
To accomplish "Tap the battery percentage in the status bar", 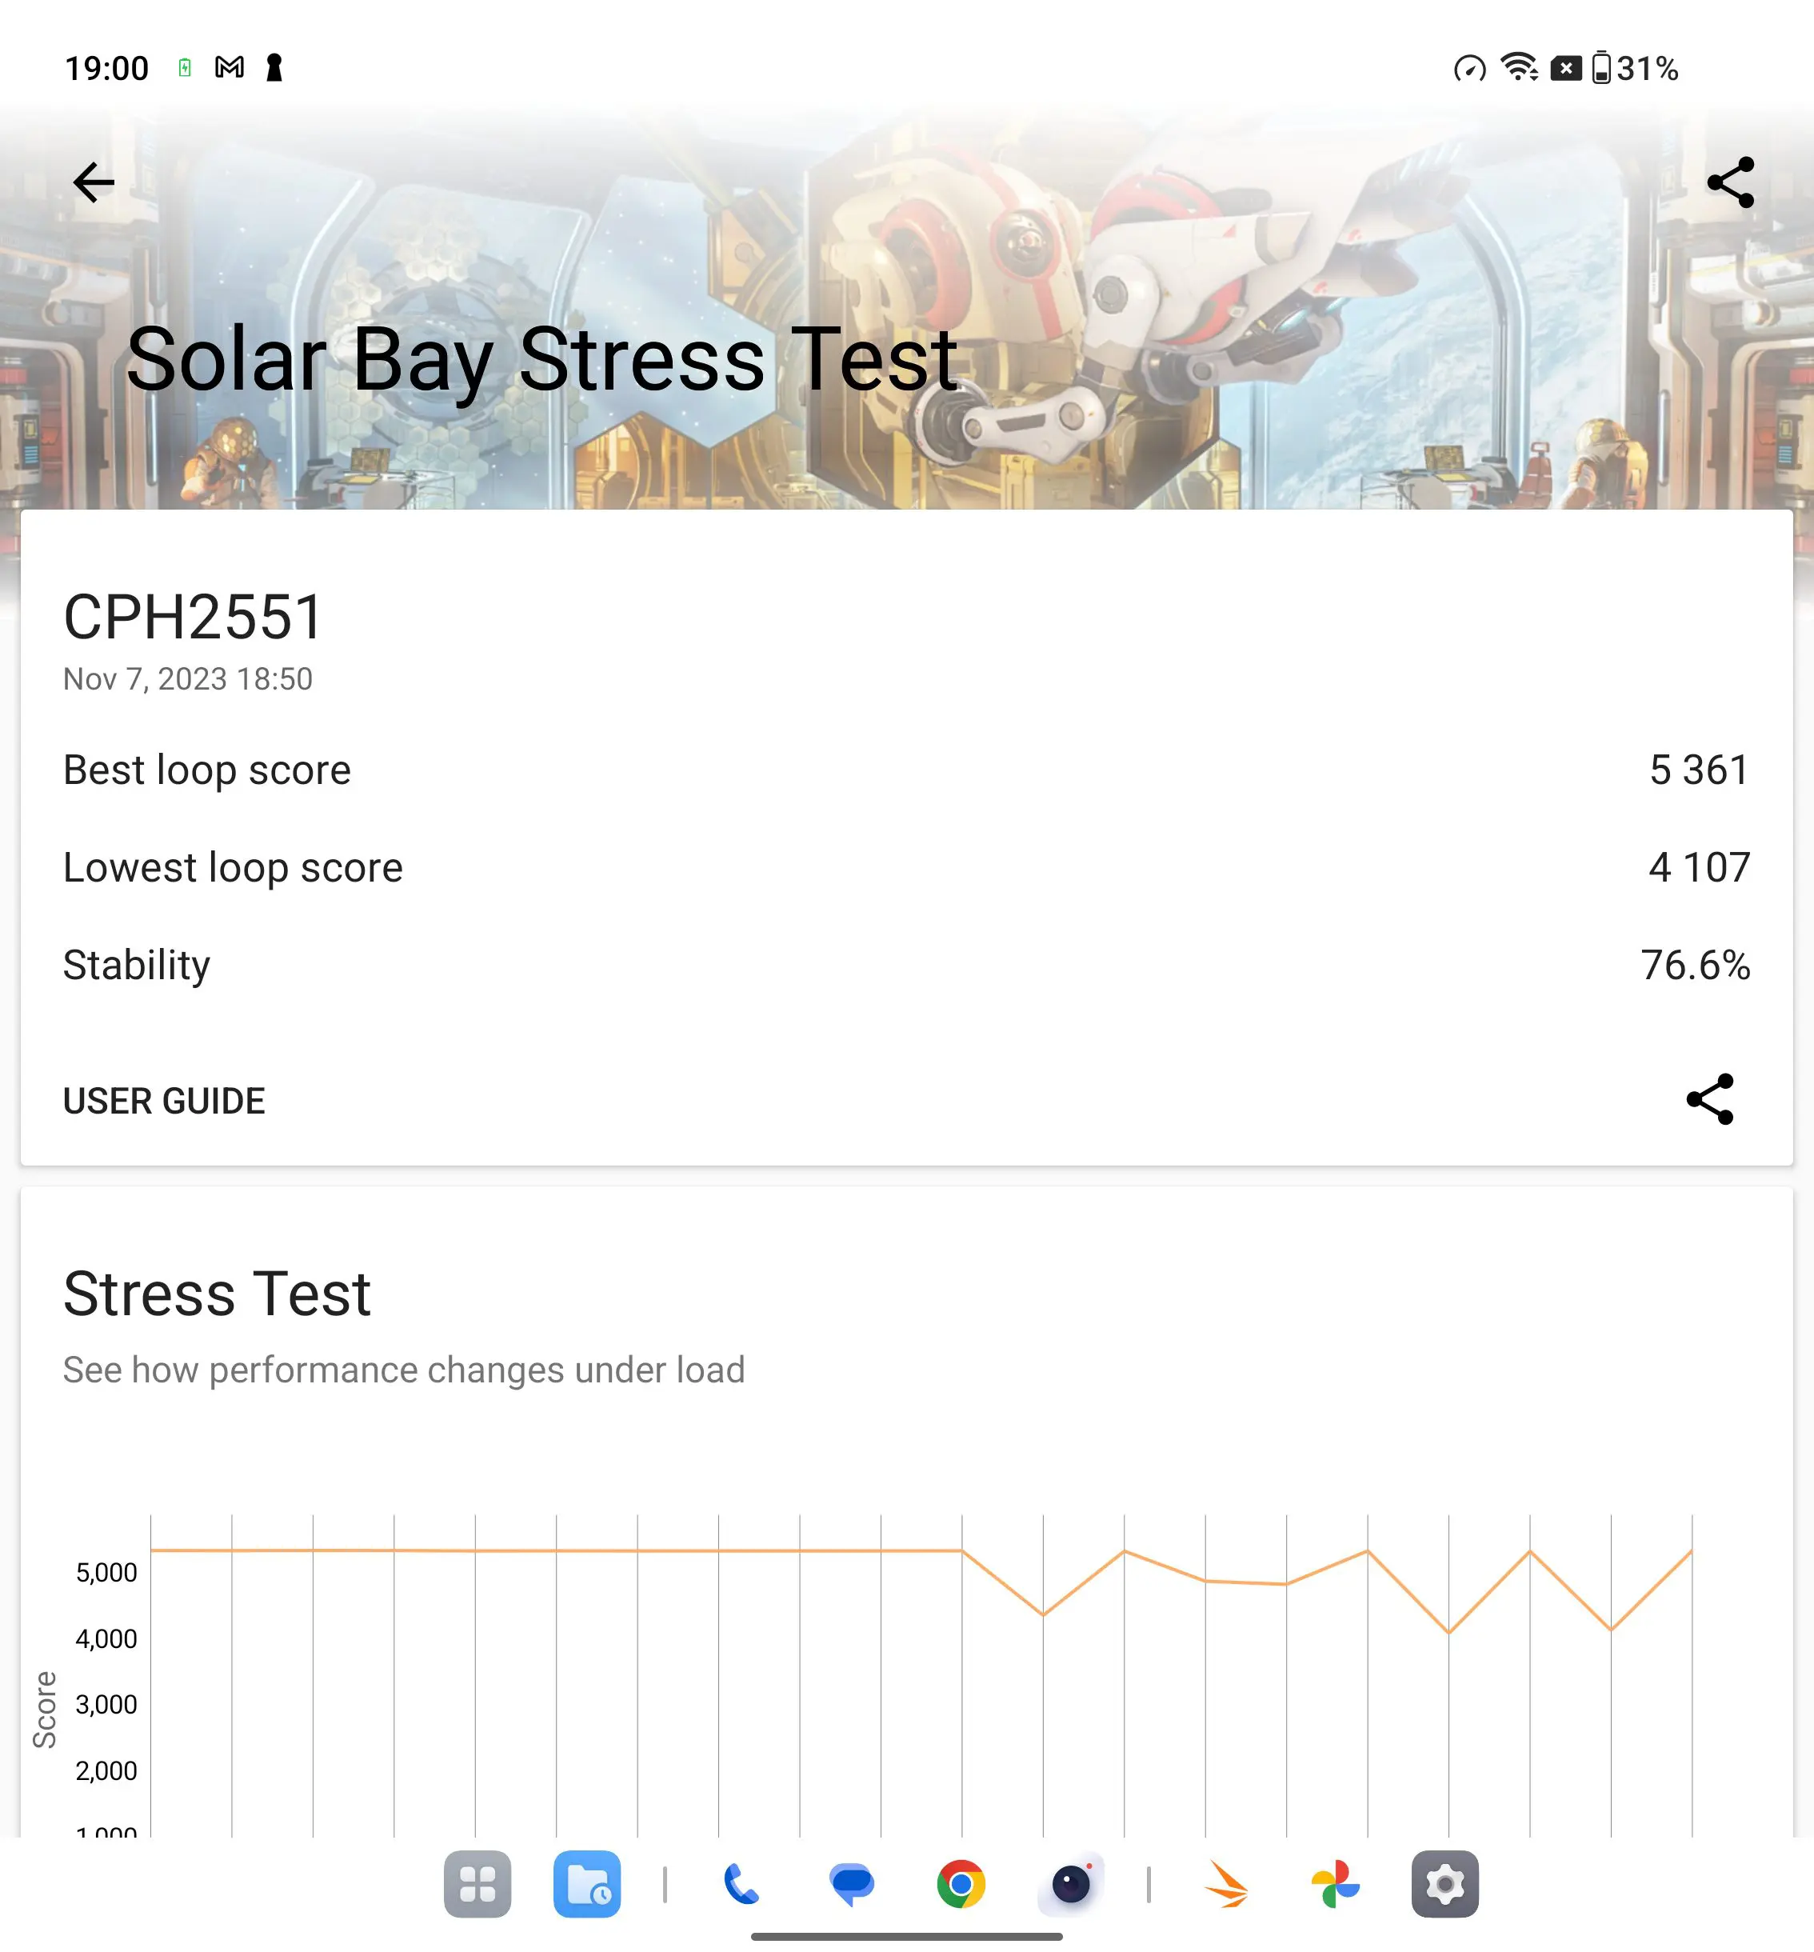I will click(1647, 69).
